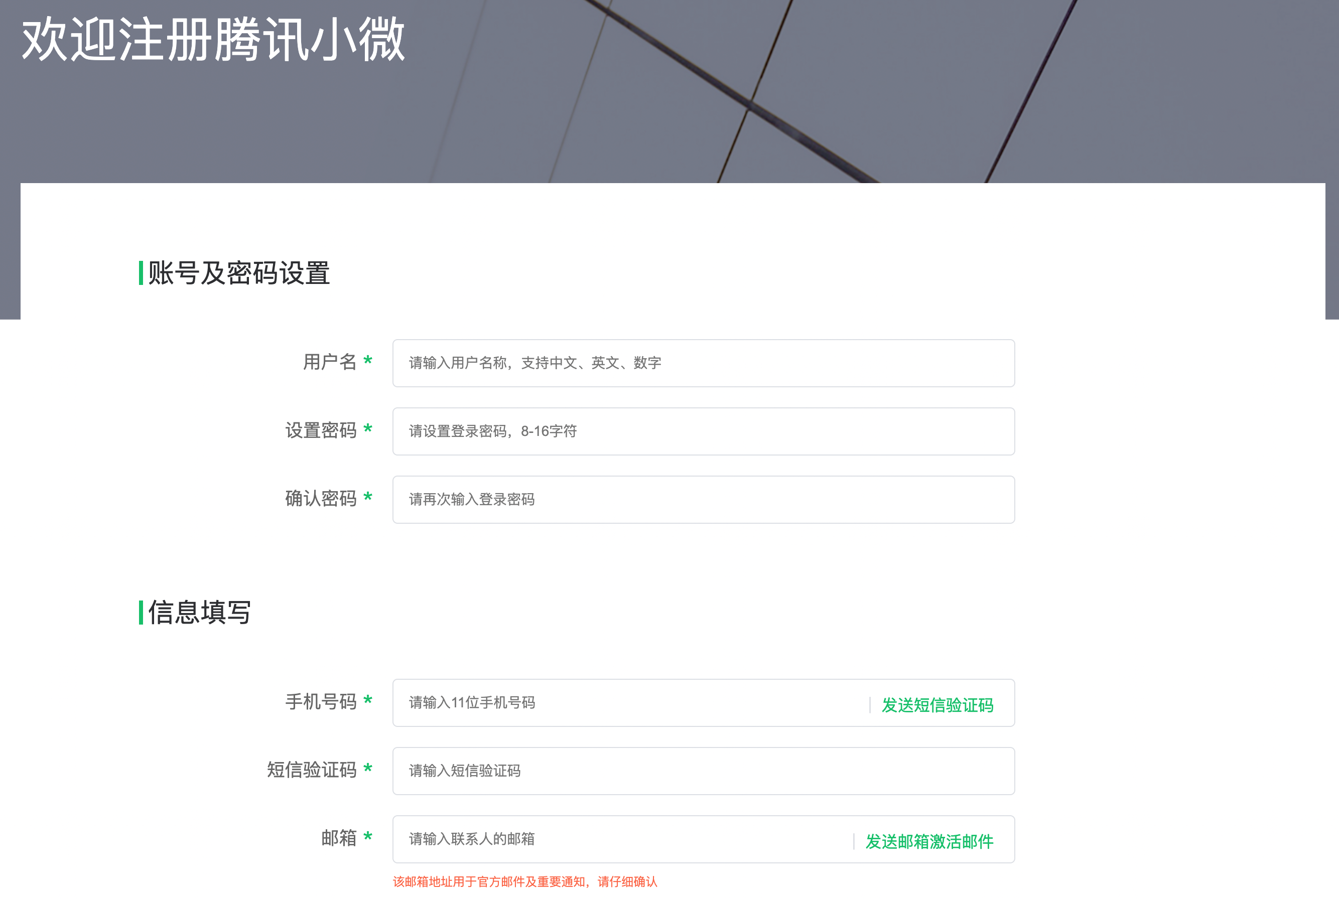Click the 确认密码 field label
The height and width of the screenshot is (901, 1339).
[321, 498]
